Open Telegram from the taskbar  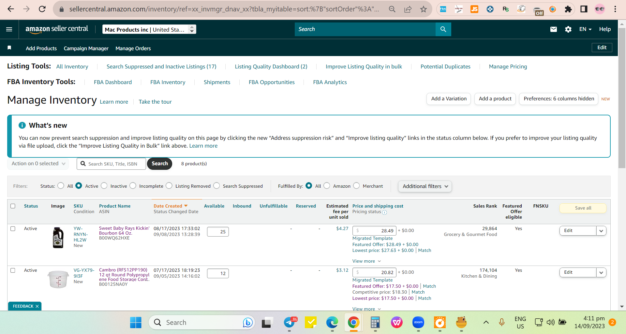[x=289, y=323]
